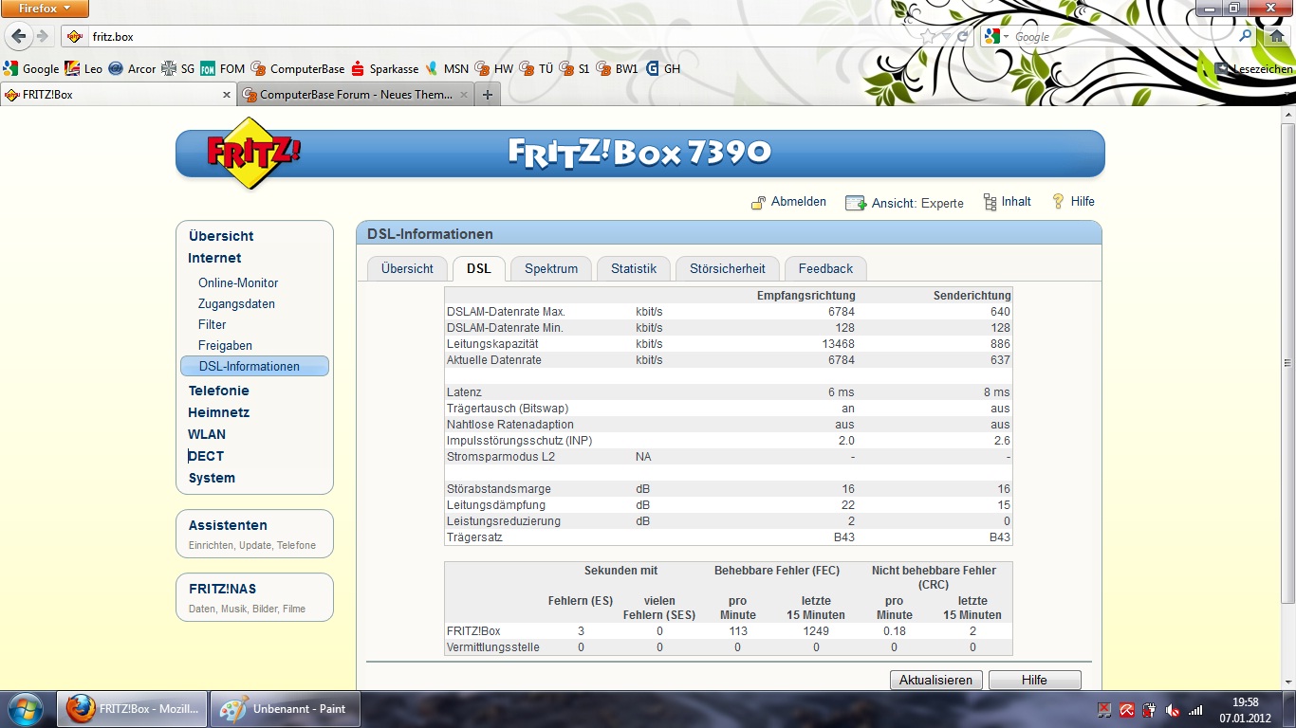The image size is (1296, 728).
Task: Open DECT in sidebar
Action: [x=206, y=456]
